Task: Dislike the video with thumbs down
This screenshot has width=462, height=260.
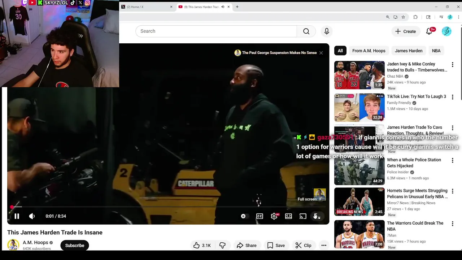Action: [222, 246]
